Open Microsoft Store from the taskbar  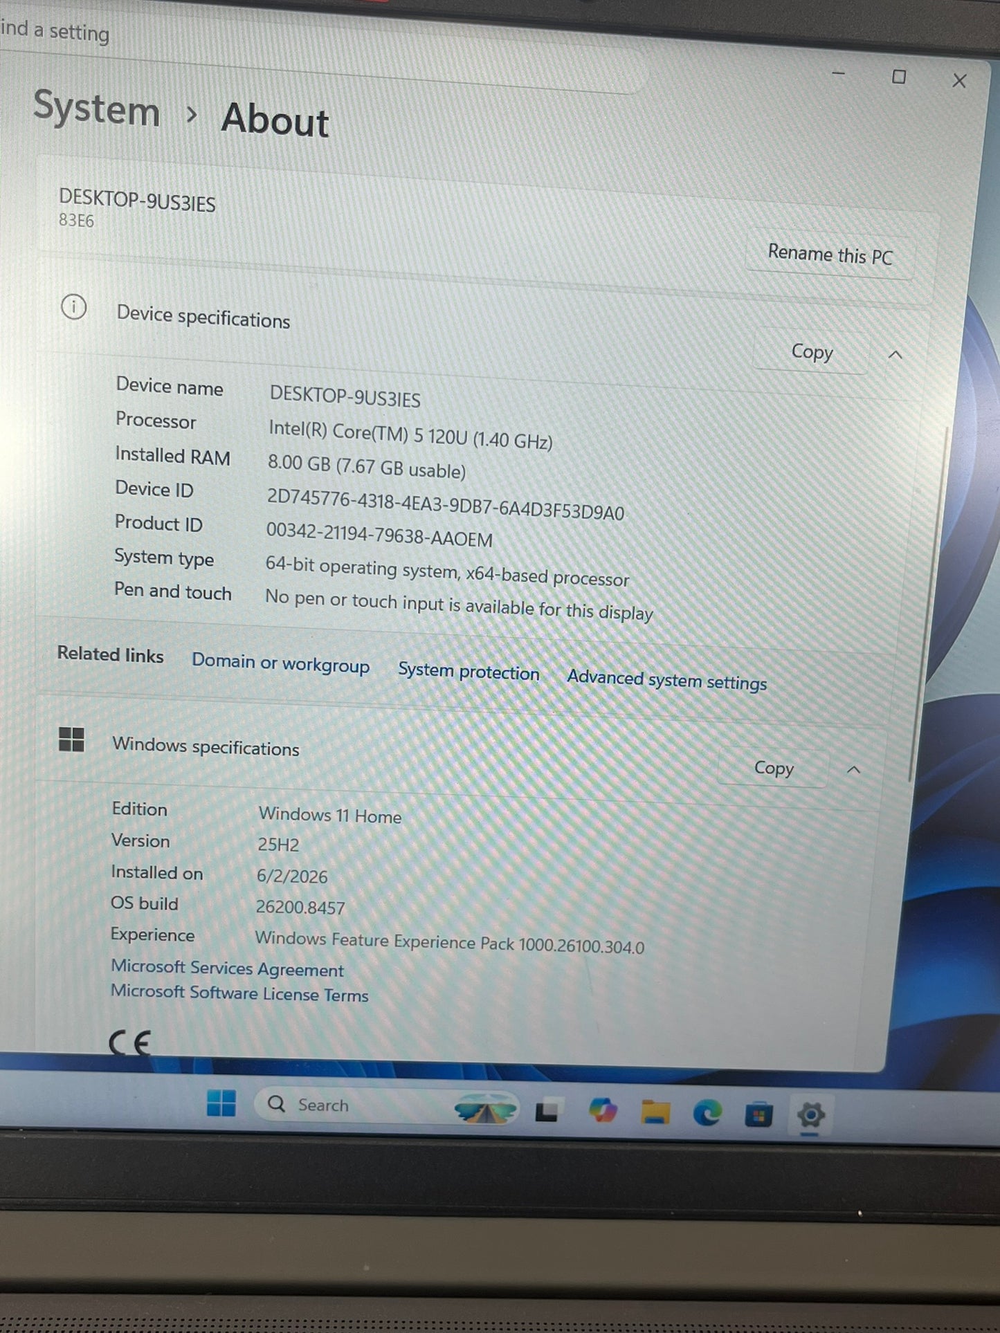(x=758, y=1114)
